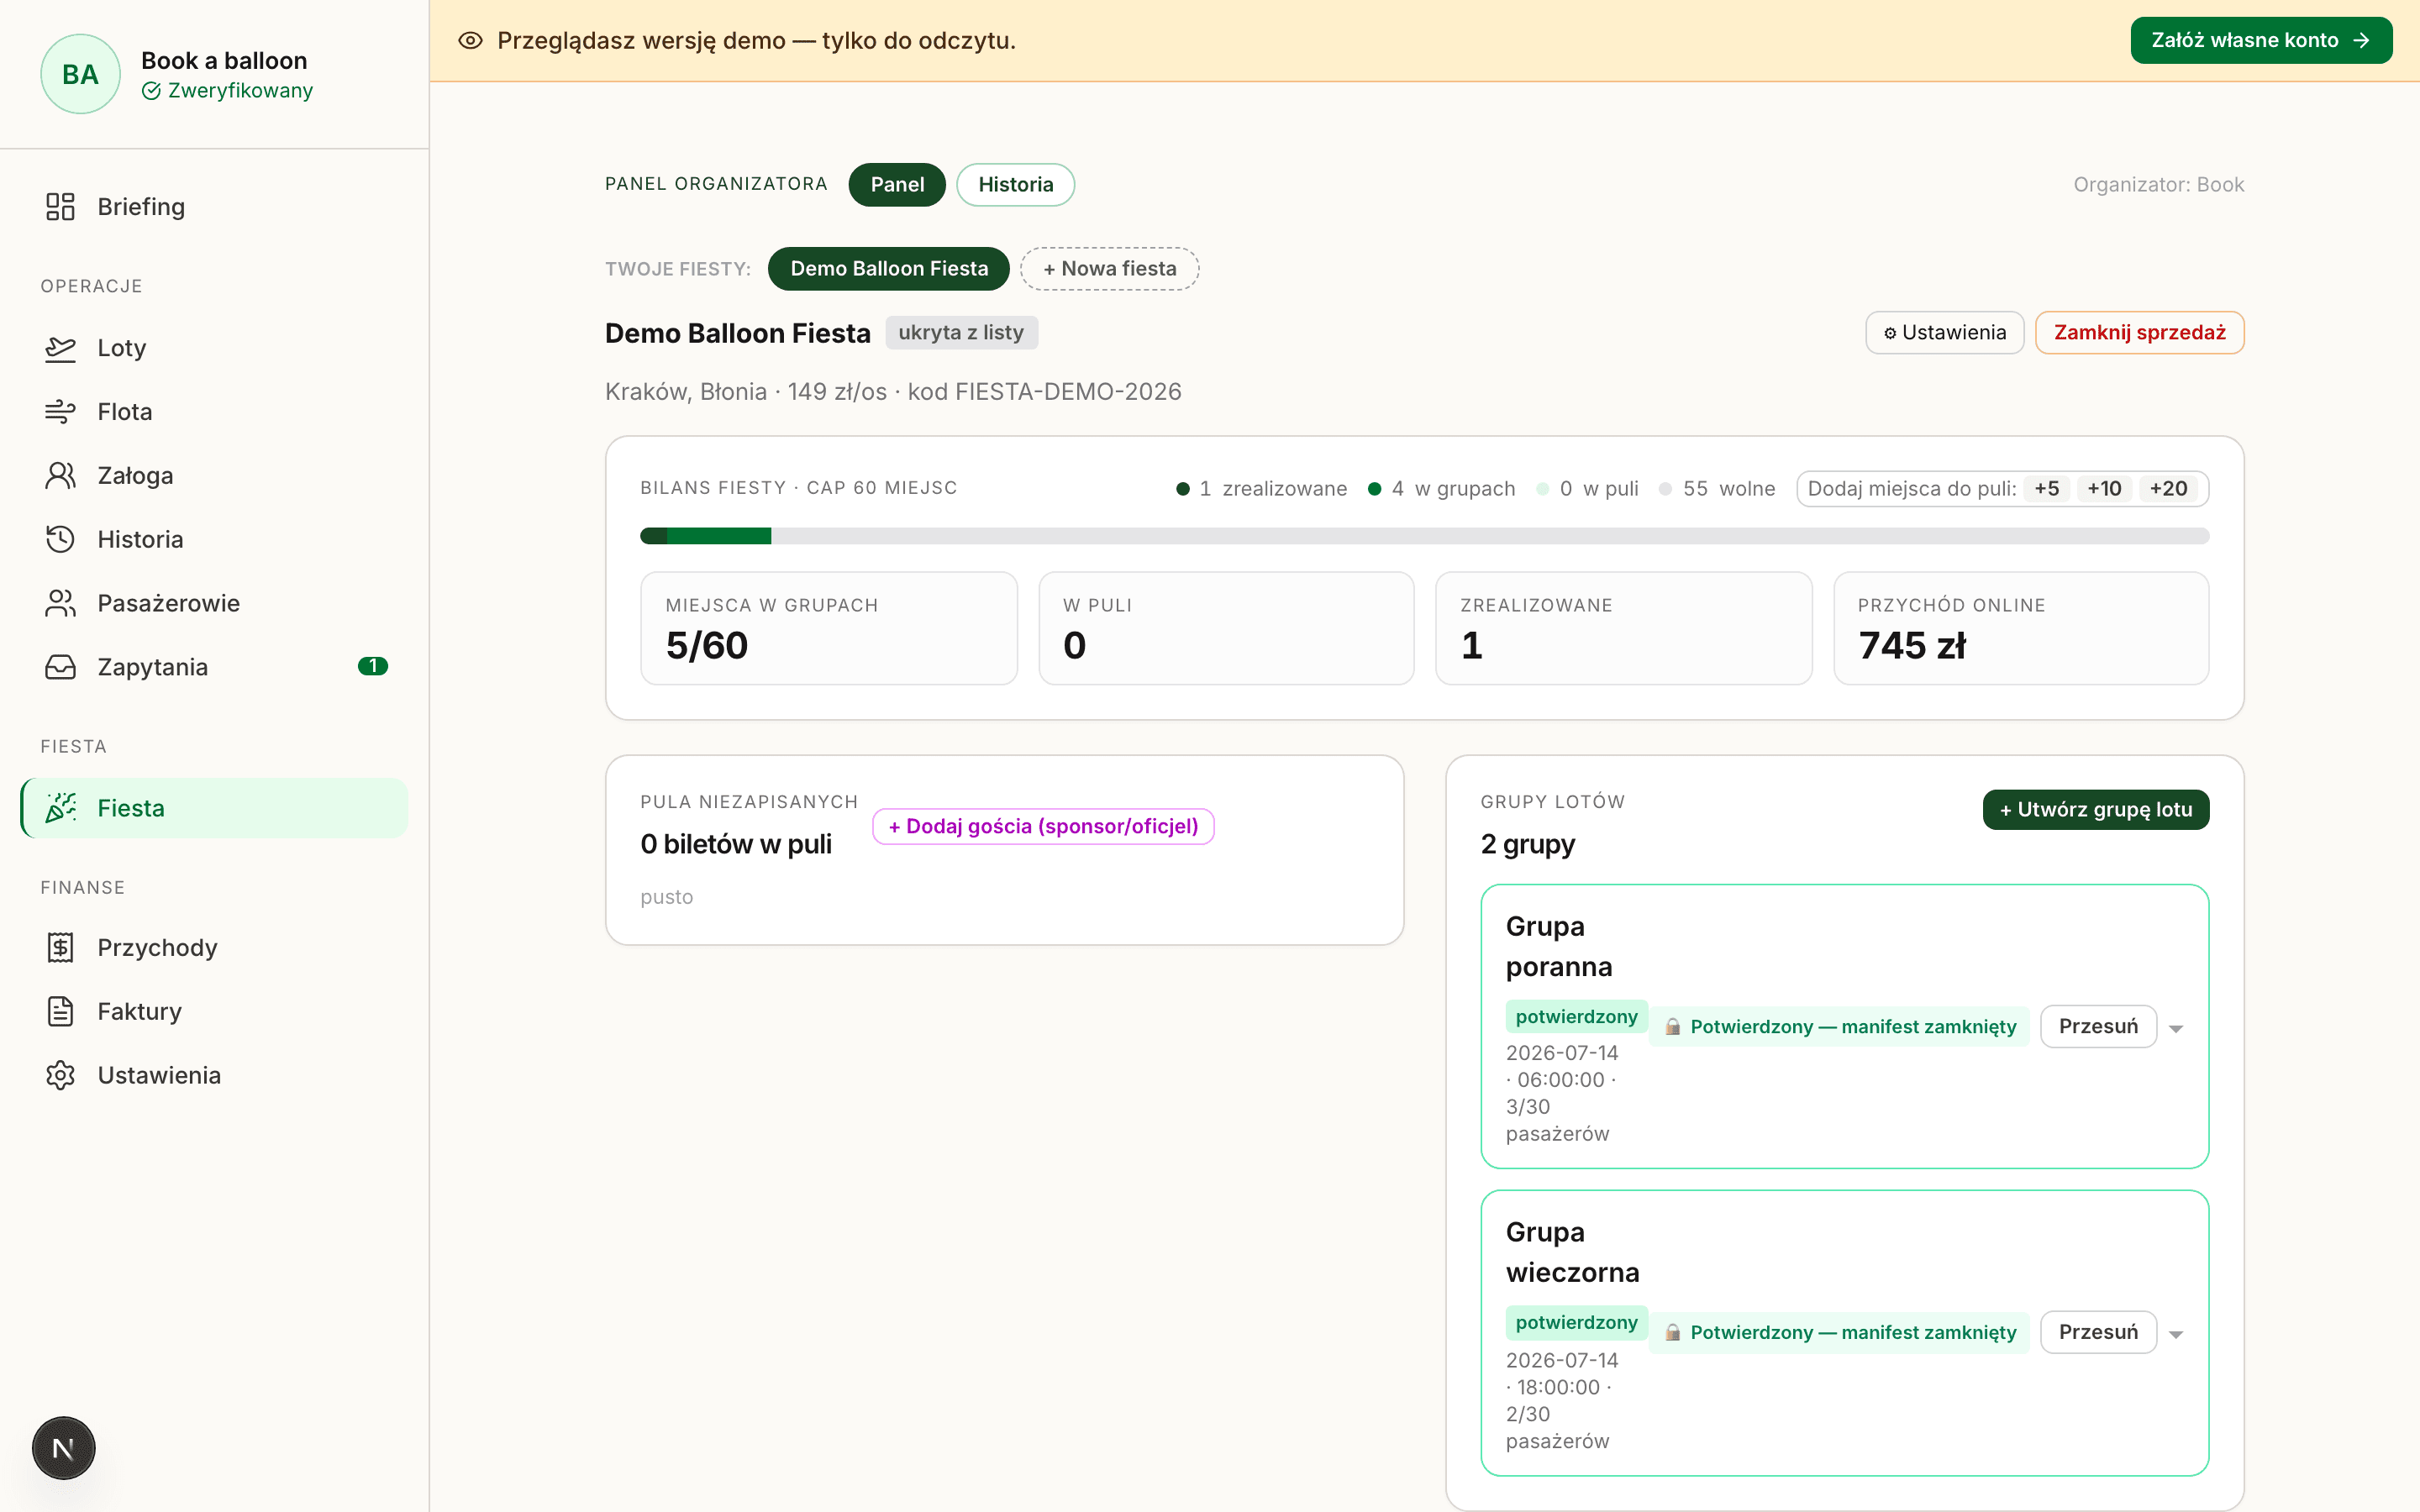Click Zamknij sprzedaż button
Viewport: 2420px width, 1512px height.
click(2139, 333)
